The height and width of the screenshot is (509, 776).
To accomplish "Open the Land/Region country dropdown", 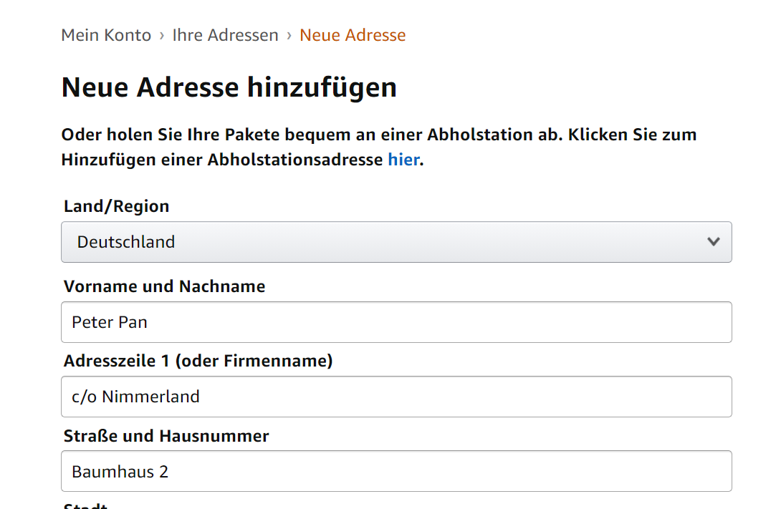I will pyautogui.click(x=396, y=242).
